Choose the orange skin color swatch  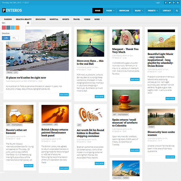[17, 27]
